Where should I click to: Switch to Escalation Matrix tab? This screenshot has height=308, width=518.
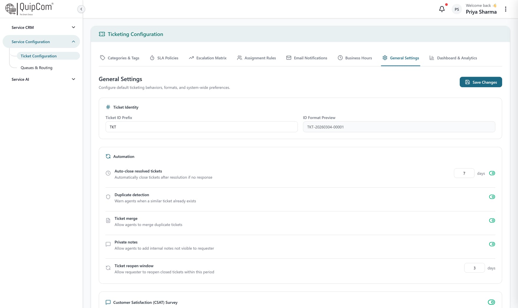tap(208, 58)
